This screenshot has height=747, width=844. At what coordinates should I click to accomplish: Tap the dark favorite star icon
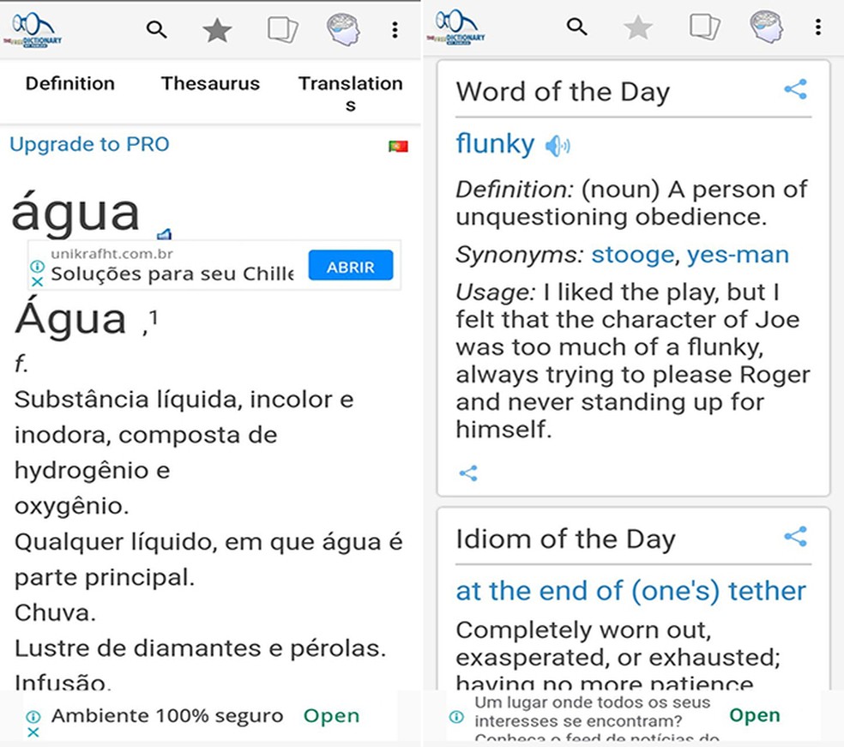(x=217, y=31)
